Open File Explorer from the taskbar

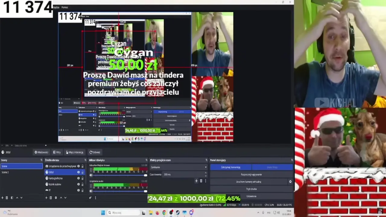(x=151, y=212)
